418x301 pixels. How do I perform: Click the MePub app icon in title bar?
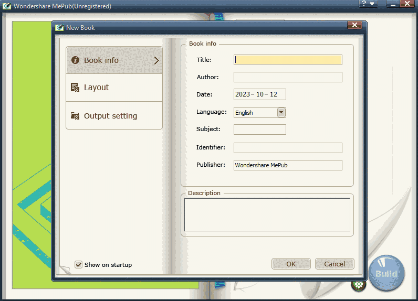7,6
